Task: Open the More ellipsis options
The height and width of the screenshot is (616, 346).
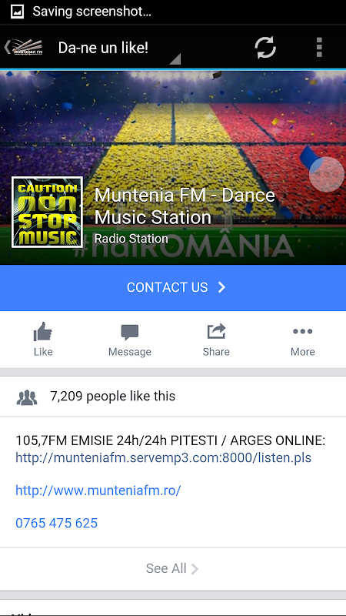Action: 302,332
